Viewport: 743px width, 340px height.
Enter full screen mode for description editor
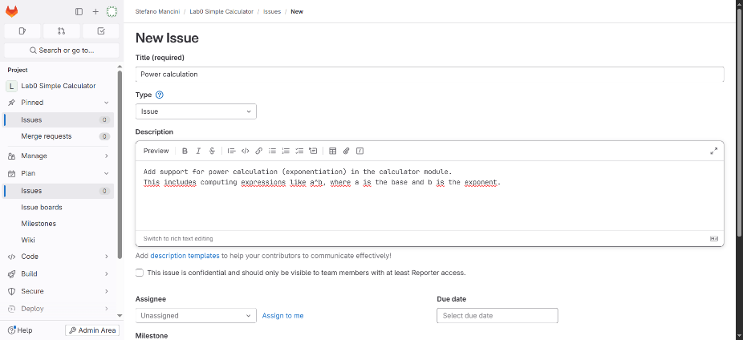coord(713,151)
